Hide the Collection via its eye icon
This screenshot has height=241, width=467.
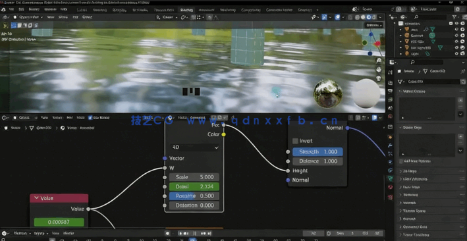456,23
